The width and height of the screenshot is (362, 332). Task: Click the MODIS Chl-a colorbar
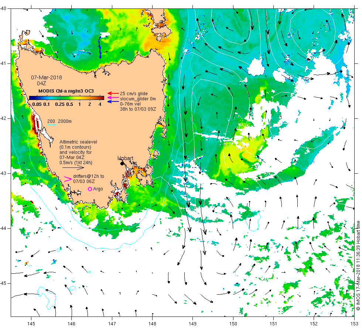[66, 98]
